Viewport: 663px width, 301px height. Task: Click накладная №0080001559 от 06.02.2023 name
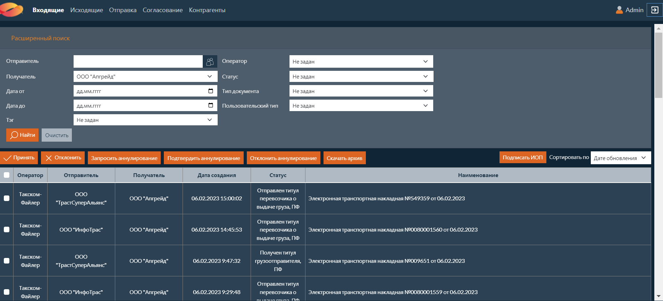[393, 292]
